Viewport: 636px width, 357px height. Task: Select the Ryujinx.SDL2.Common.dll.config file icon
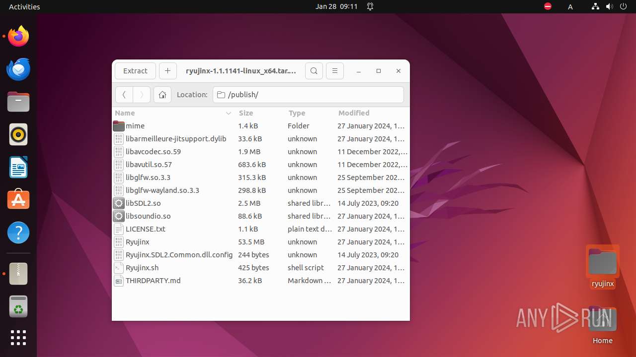point(119,255)
